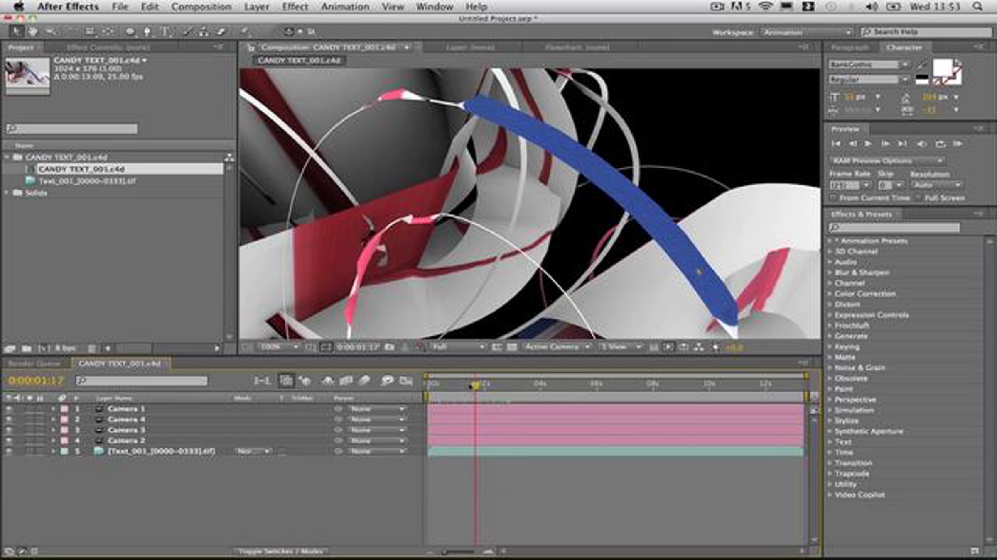Select the Zoom tool in toolbar
The image size is (997, 560).
(x=51, y=31)
